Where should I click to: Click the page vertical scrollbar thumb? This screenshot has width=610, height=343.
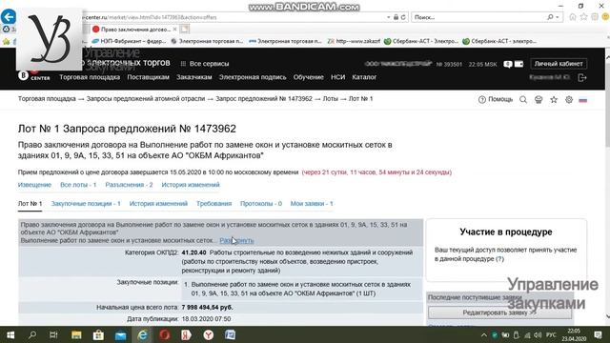click(607, 105)
